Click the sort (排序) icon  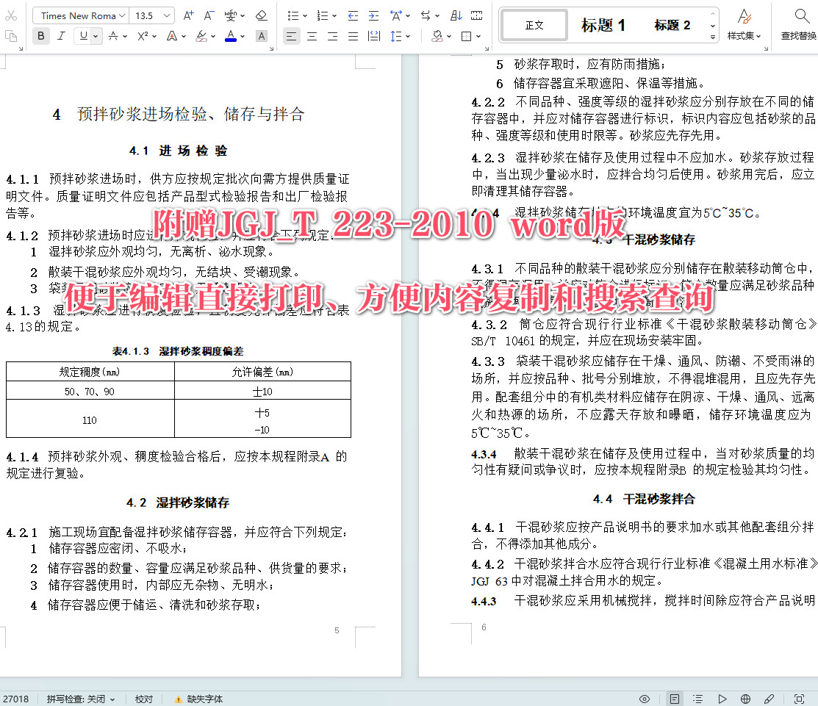[x=456, y=15]
